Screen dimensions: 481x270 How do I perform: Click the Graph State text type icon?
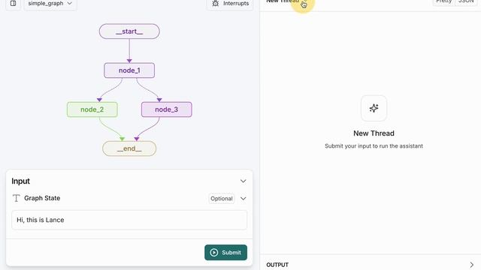(x=17, y=198)
